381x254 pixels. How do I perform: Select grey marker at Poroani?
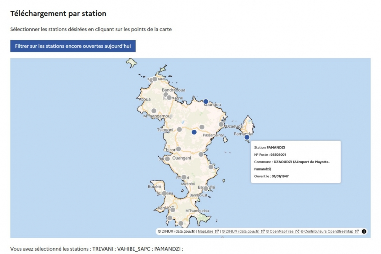click(x=184, y=177)
